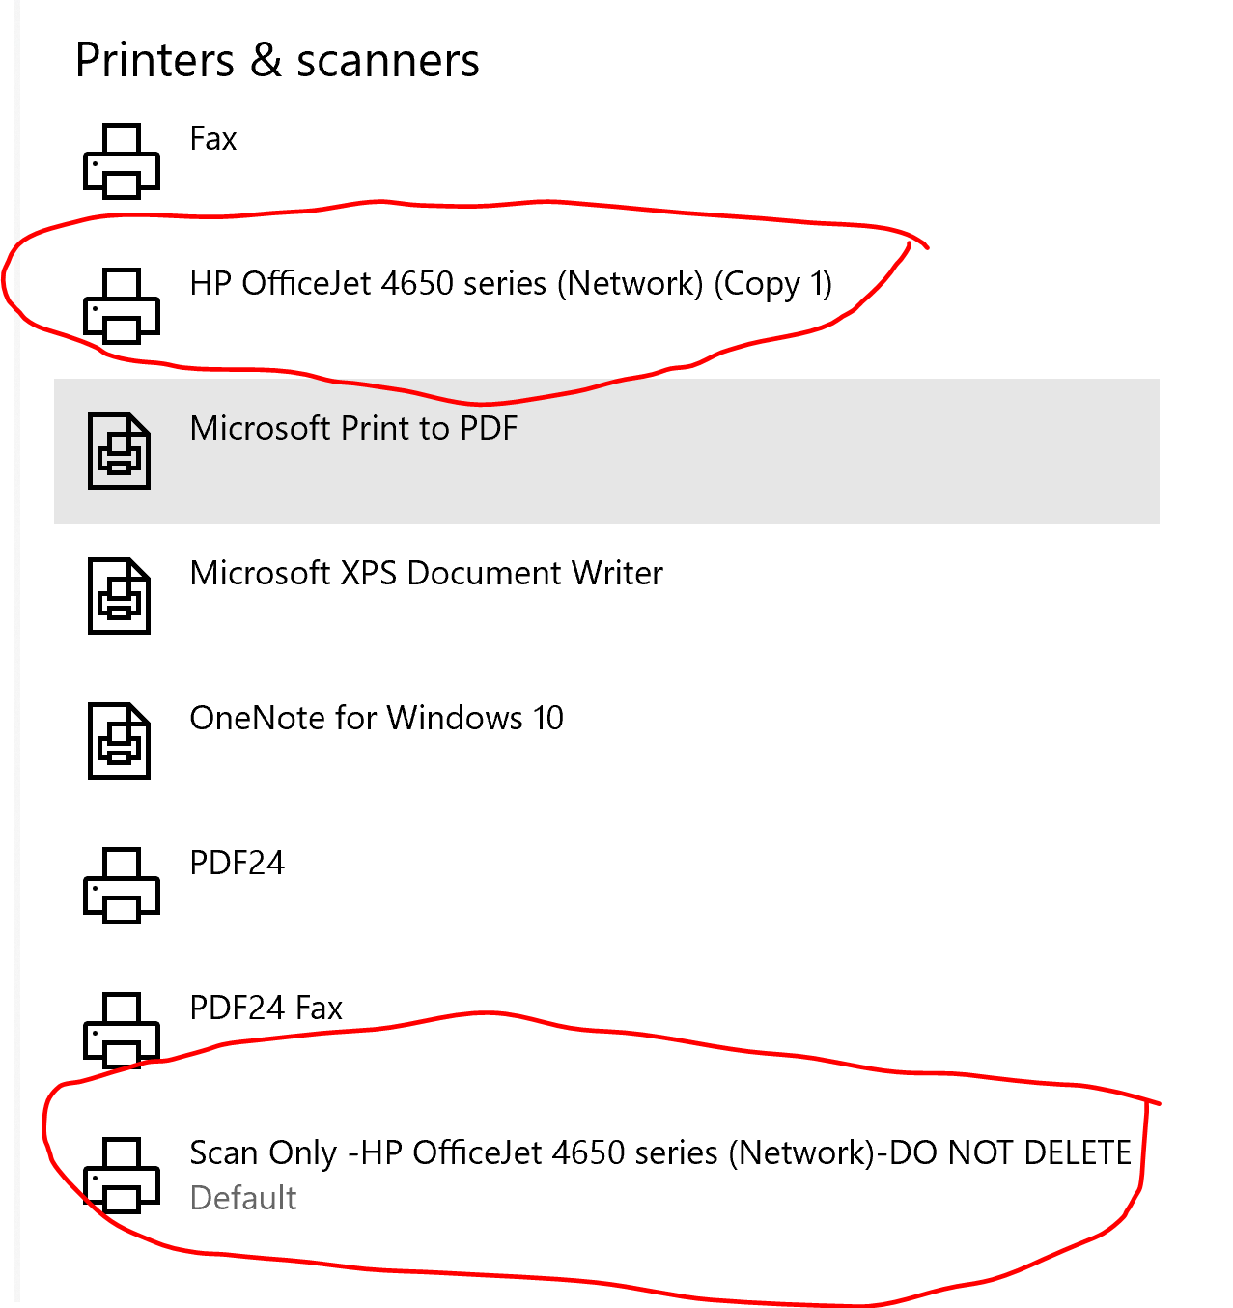Click the PDF24 Fax printer icon
1233x1308 pixels.
point(121,1031)
